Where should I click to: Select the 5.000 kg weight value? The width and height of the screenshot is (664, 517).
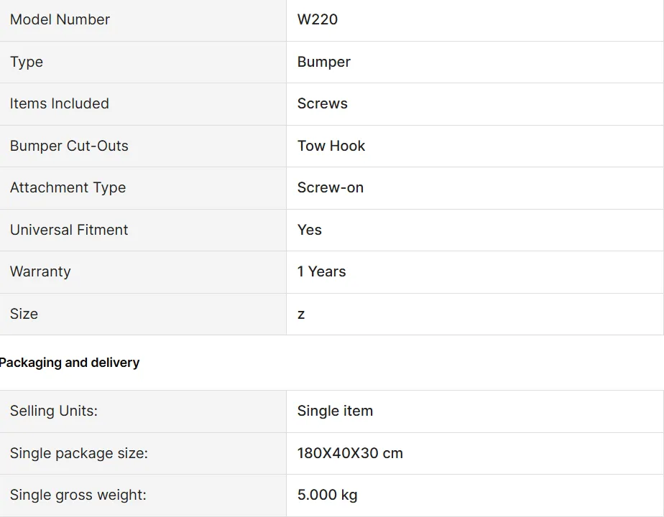[328, 495]
